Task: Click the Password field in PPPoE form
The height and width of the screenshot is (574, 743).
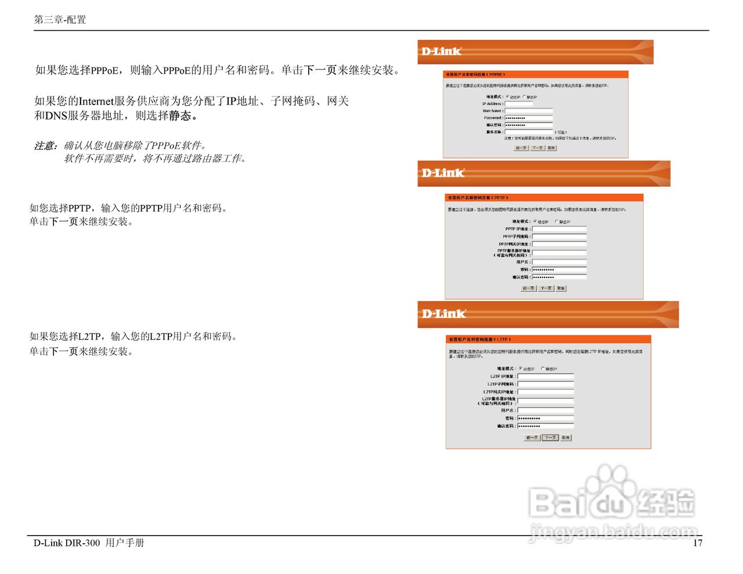Action: (x=529, y=118)
